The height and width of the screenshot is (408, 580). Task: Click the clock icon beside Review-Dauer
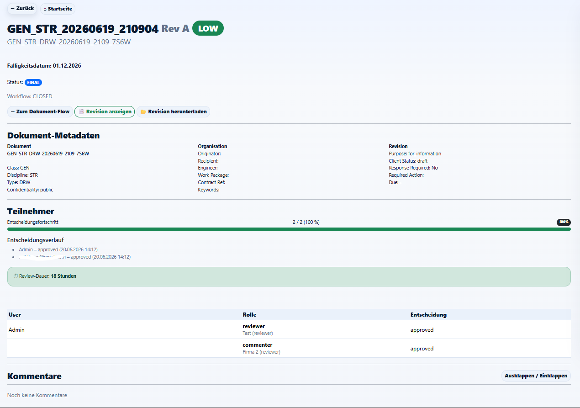(16, 276)
